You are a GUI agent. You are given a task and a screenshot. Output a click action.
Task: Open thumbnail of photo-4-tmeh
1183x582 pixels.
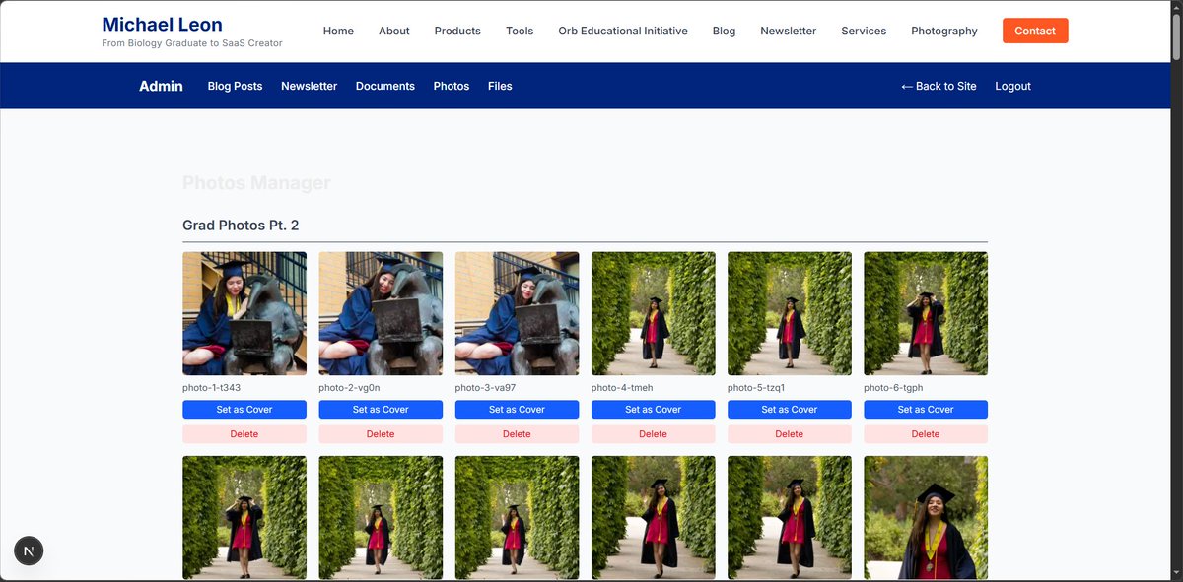click(x=654, y=313)
